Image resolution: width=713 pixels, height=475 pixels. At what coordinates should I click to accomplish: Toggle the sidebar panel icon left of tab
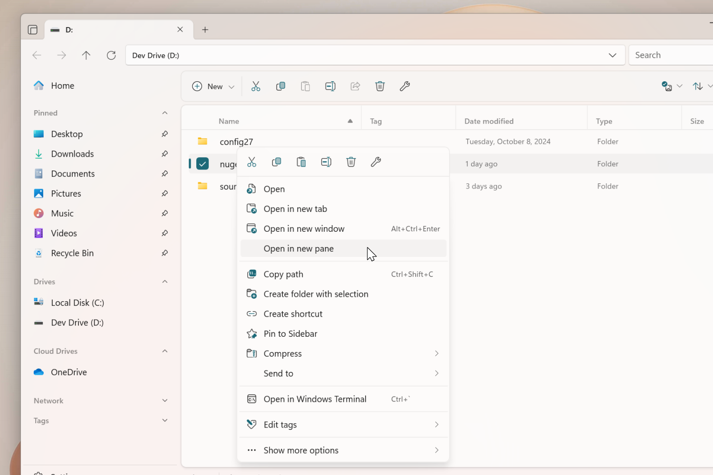tap(33, 30)
